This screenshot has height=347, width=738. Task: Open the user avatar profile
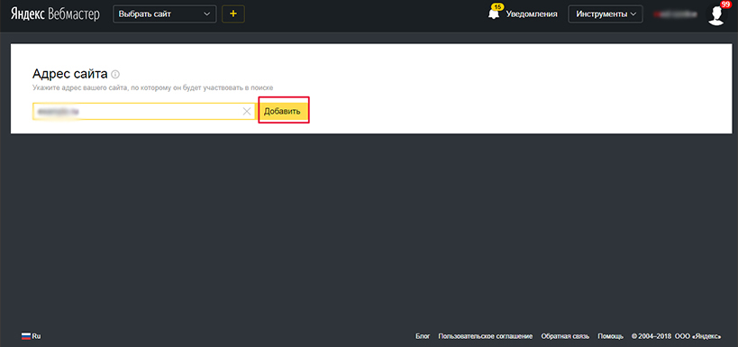(716, 14)
